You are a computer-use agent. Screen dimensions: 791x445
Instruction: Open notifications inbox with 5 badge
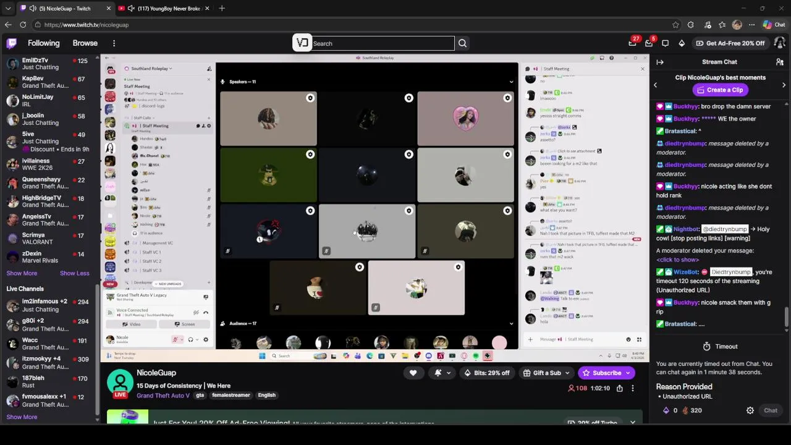click(x=649, y=43)
